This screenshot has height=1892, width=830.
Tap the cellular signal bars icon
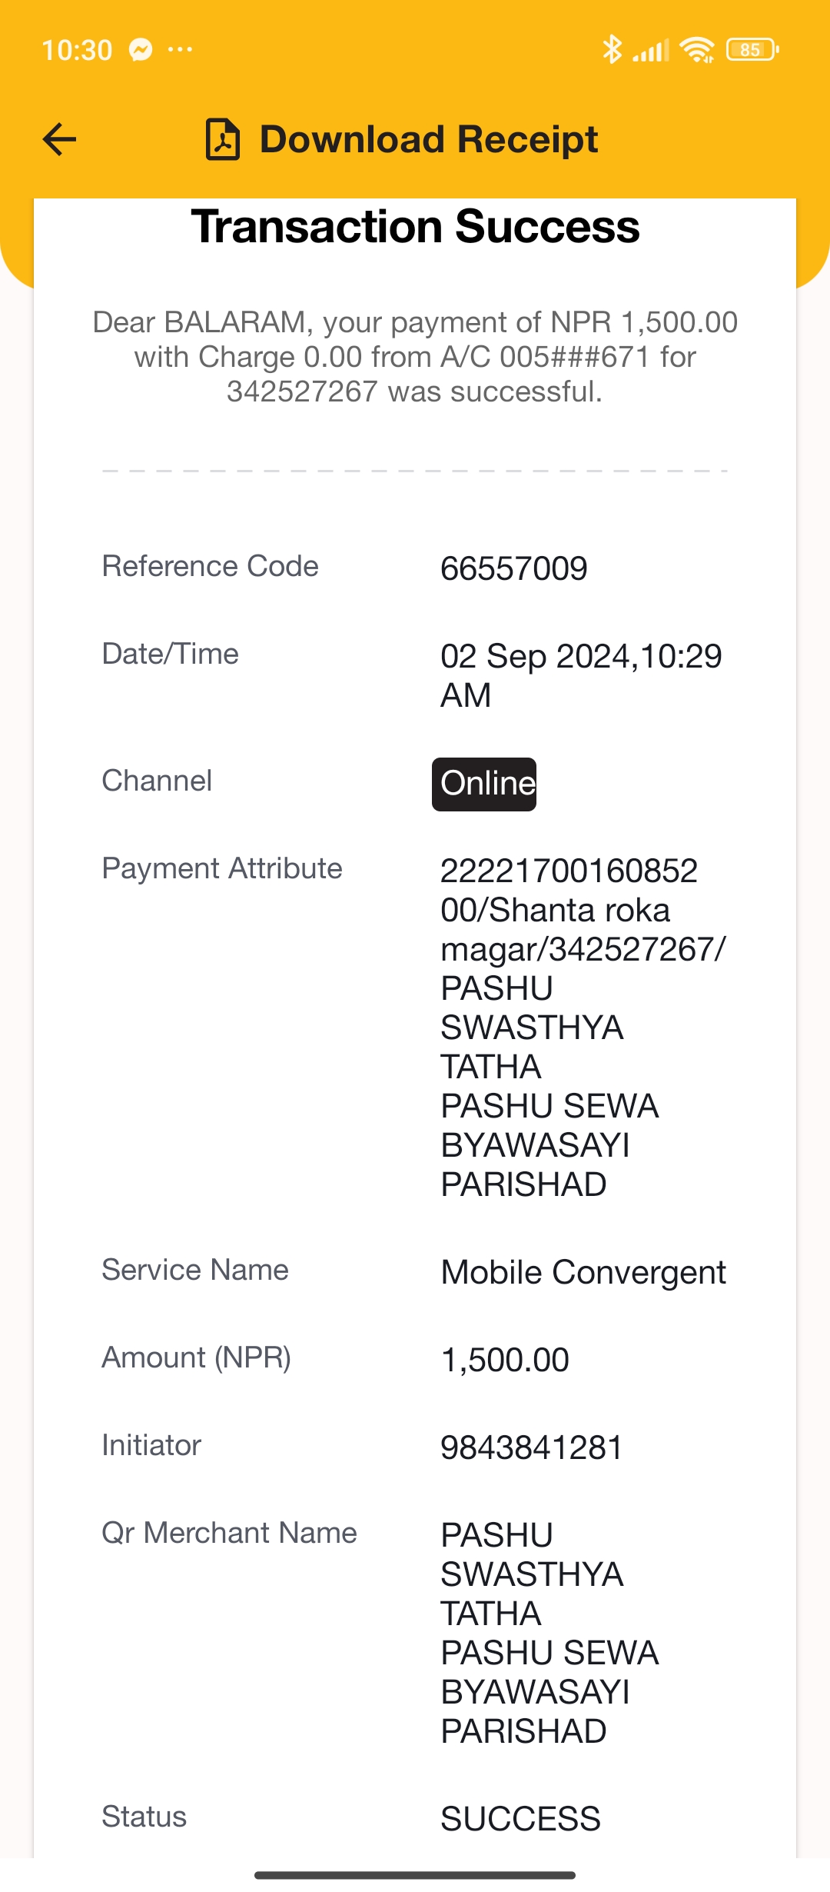pos(651,50)
